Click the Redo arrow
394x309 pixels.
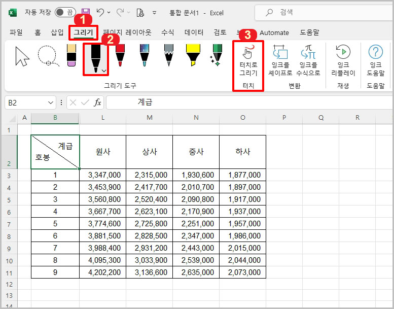point(120,13)
